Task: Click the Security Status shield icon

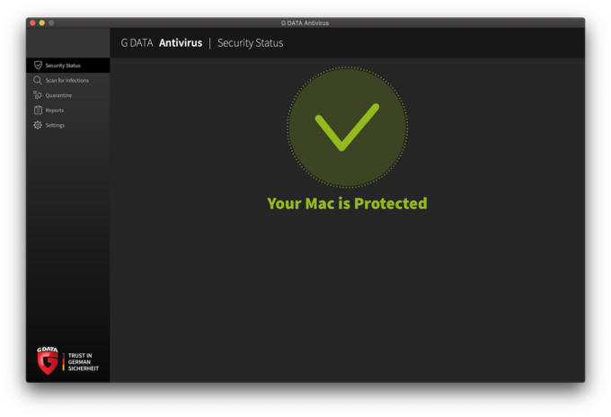Action: [38, 66]
